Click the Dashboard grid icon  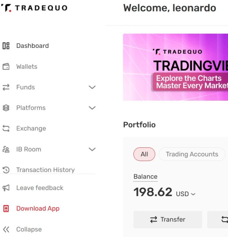coord(6,46)
